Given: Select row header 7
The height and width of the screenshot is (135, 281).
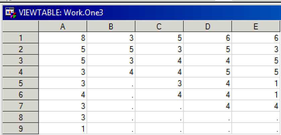Looking at the screenshot, I should (x=20, y=106).
